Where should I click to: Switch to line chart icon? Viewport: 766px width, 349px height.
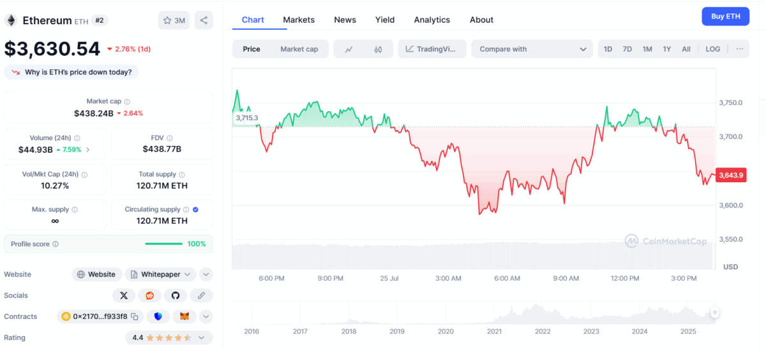[x=349, y=49]
